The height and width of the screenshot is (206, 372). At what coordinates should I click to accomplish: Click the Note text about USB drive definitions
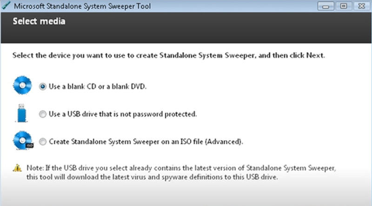(181, 173)
